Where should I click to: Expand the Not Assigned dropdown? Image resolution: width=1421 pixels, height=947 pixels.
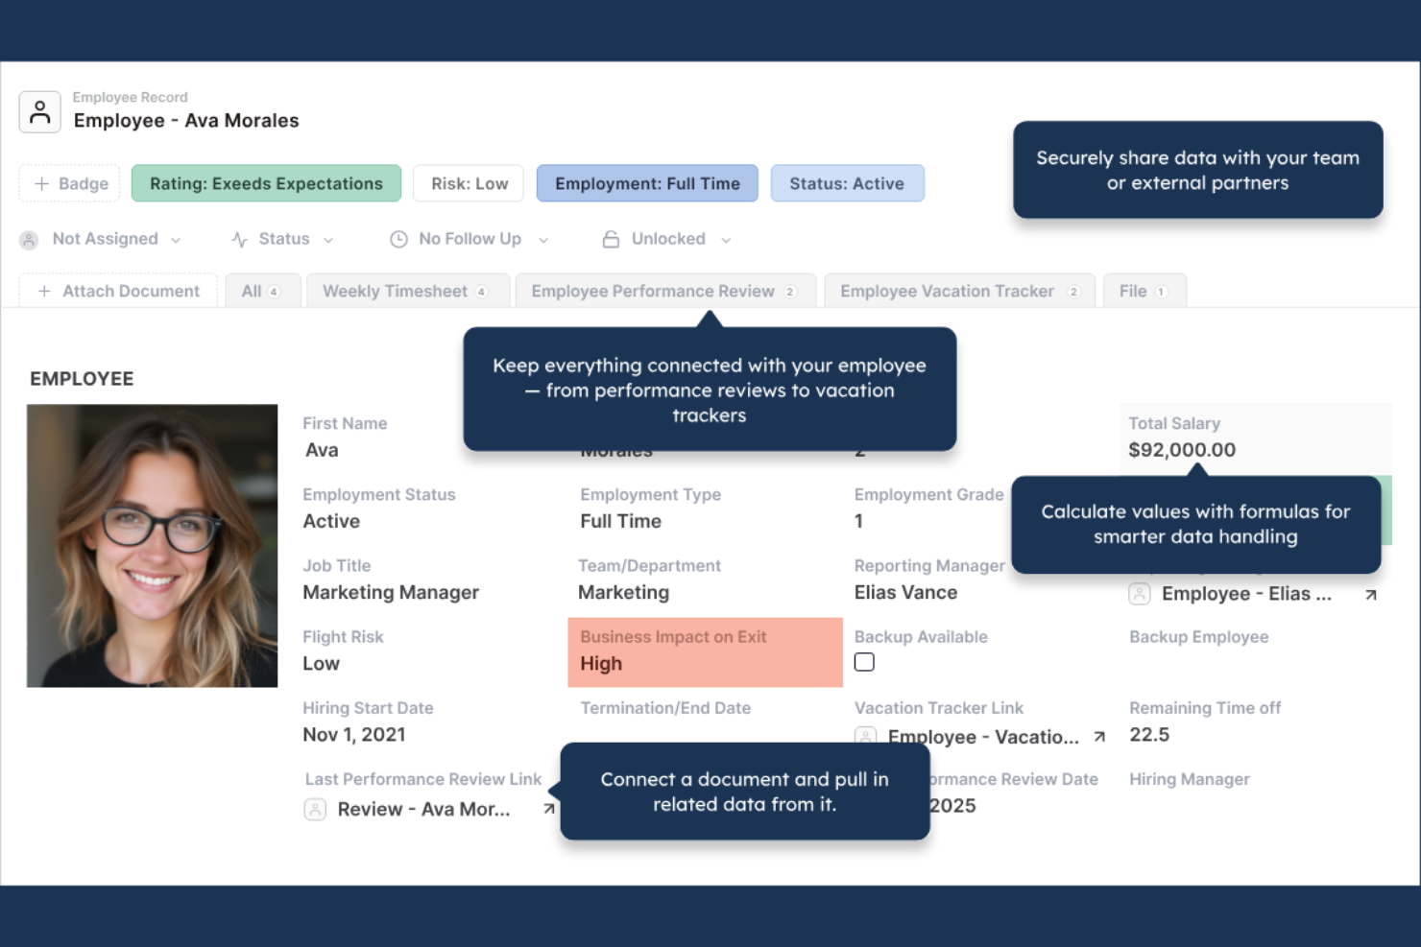click(x=176, y=240)
